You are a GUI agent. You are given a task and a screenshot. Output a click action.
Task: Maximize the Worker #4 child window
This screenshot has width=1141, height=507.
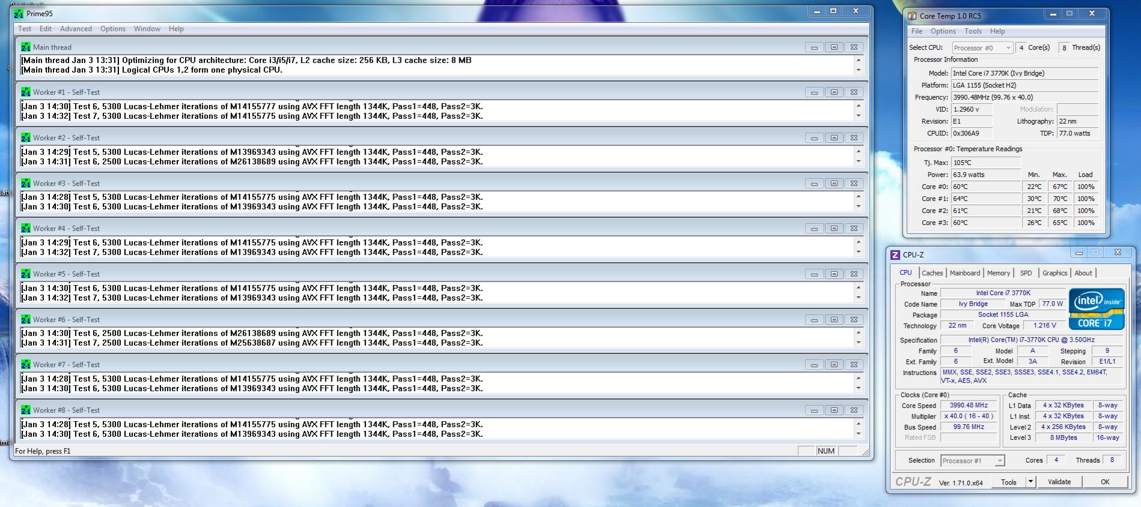point(834,229)
